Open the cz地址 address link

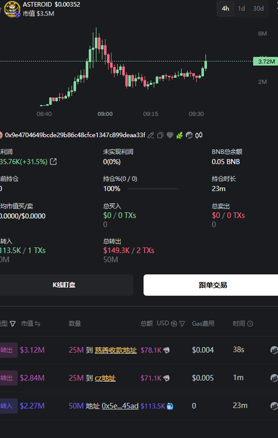pos(106,378)
